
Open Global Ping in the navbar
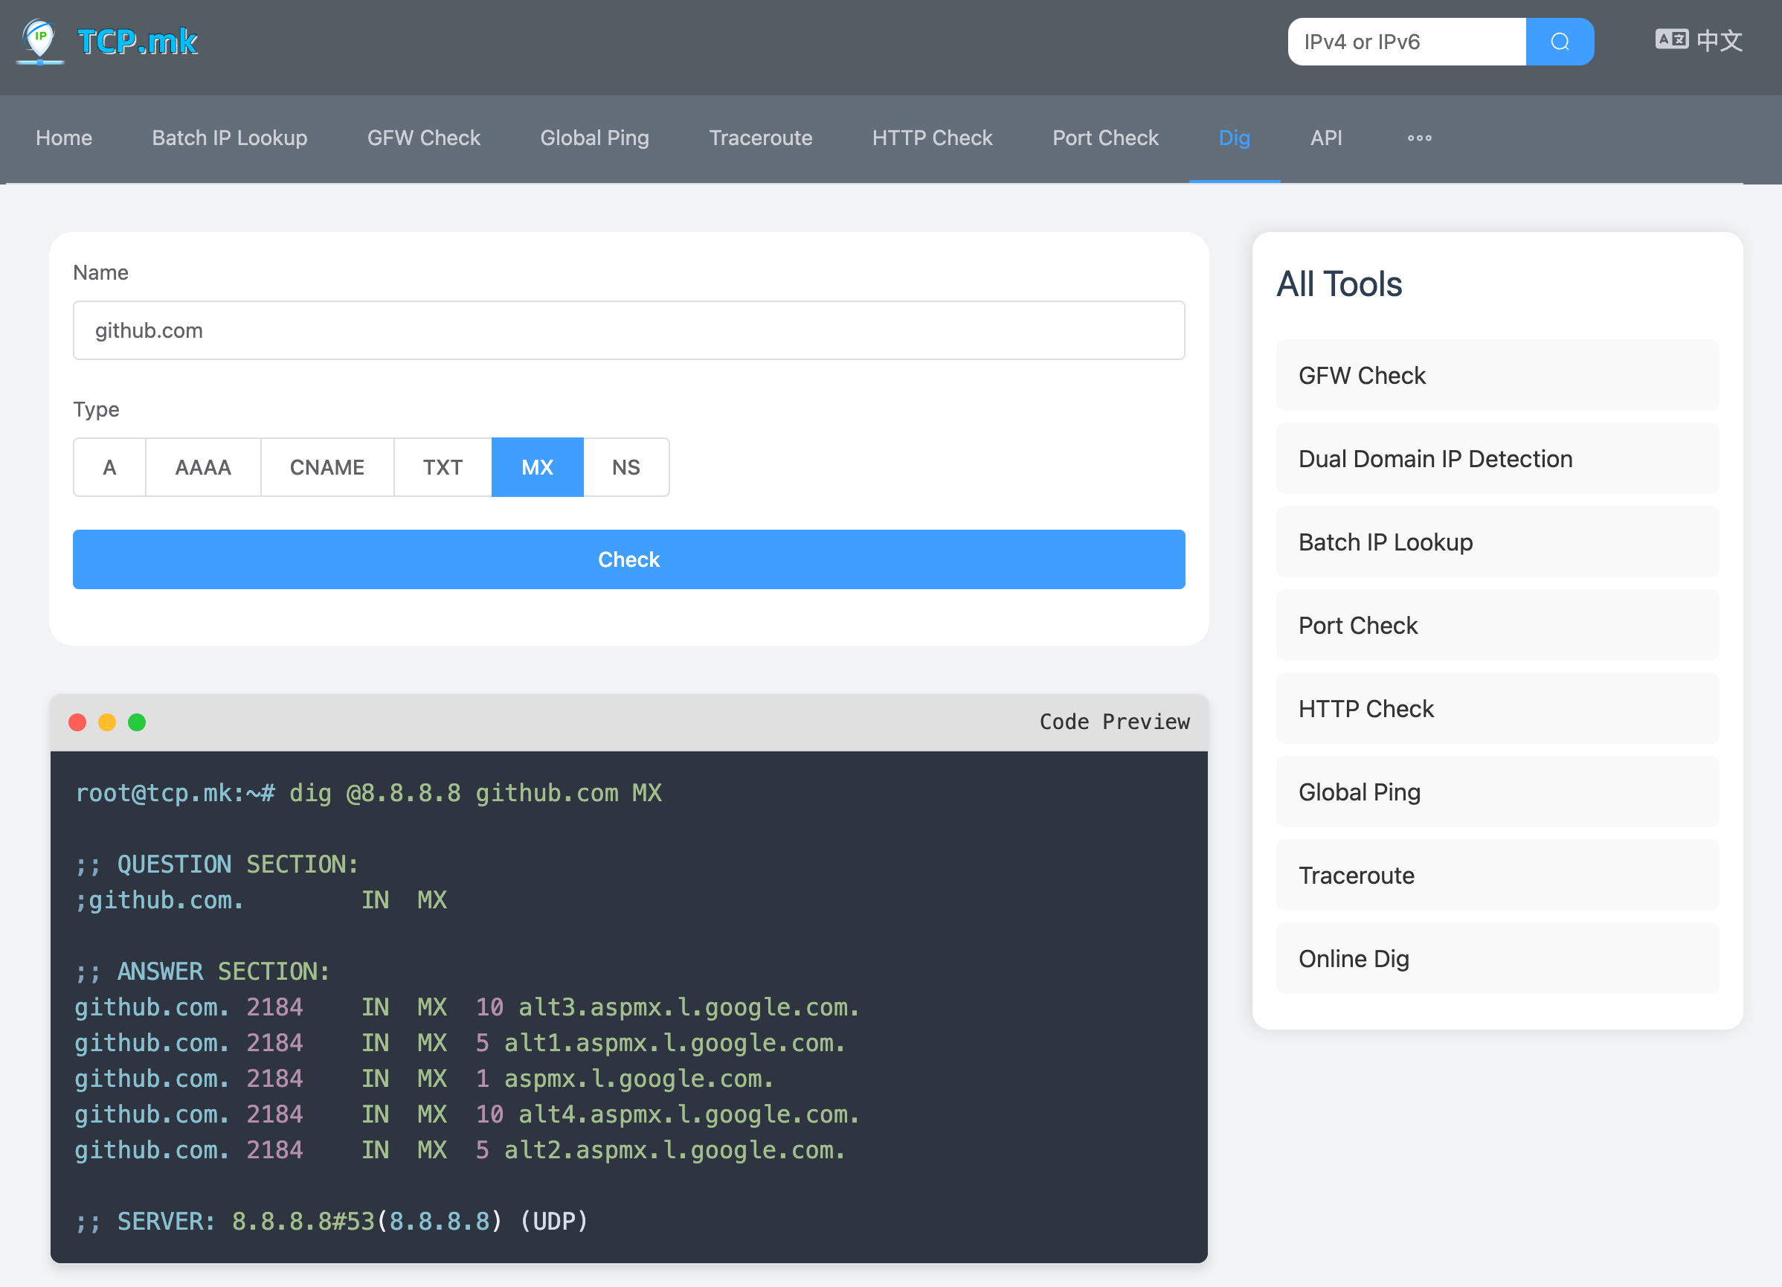tap(595, 138)
